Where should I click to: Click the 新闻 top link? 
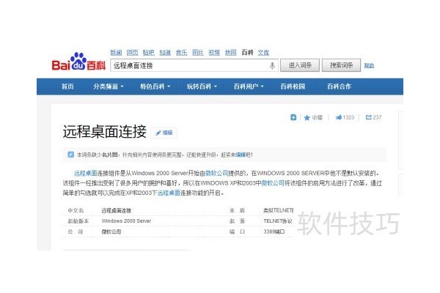[116, 53]
